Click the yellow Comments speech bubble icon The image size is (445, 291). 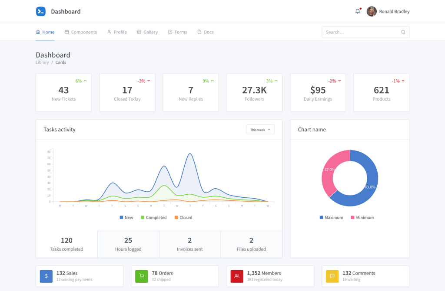click(x=332, y=276)
